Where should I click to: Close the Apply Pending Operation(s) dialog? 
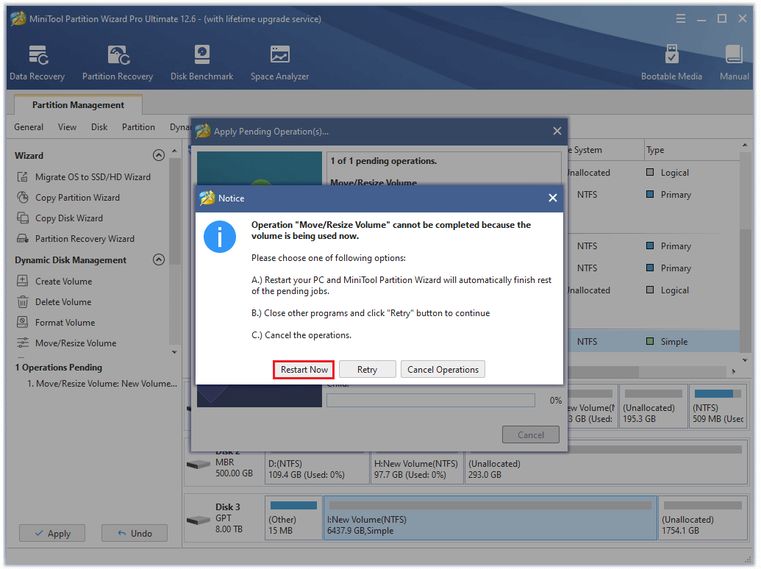(x=557, y=131)
